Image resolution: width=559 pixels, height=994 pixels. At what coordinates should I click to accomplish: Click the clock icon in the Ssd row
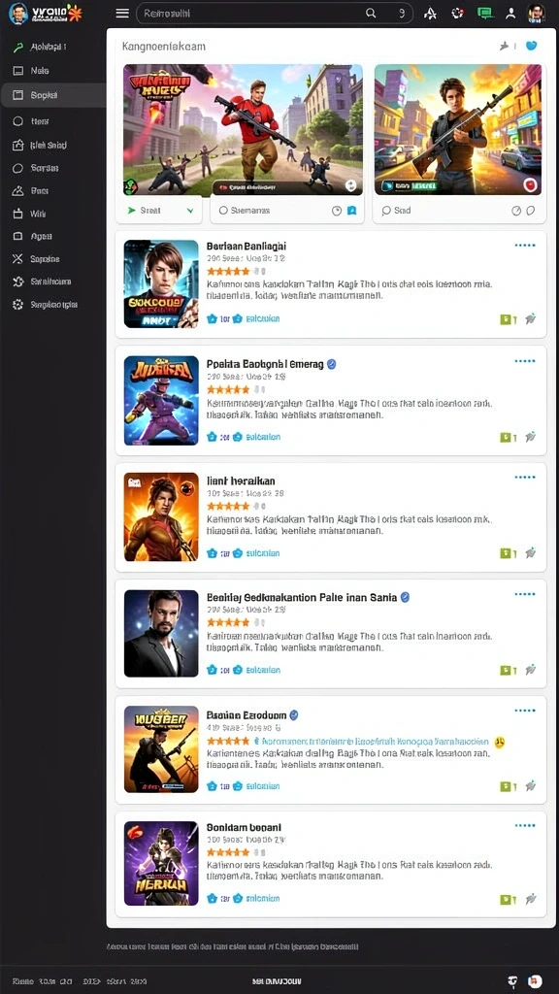pos(516,211)
